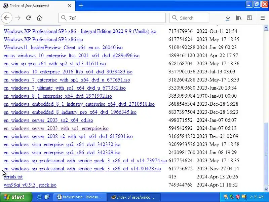The height and width of the screenshot is (202, 269).
Task: Download win98qi_v0.9.3_stock.iso
Action: pos(30,185)
